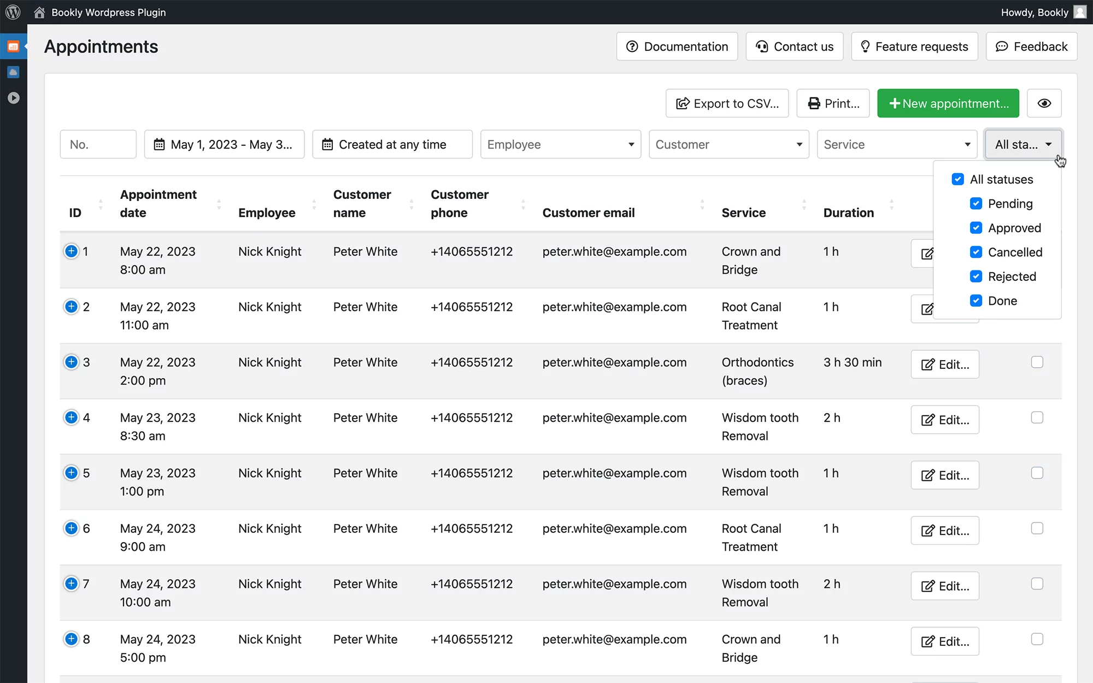1093x683 pixels.
Task: Open the Created at any time filter
Action: coord(392,144)
